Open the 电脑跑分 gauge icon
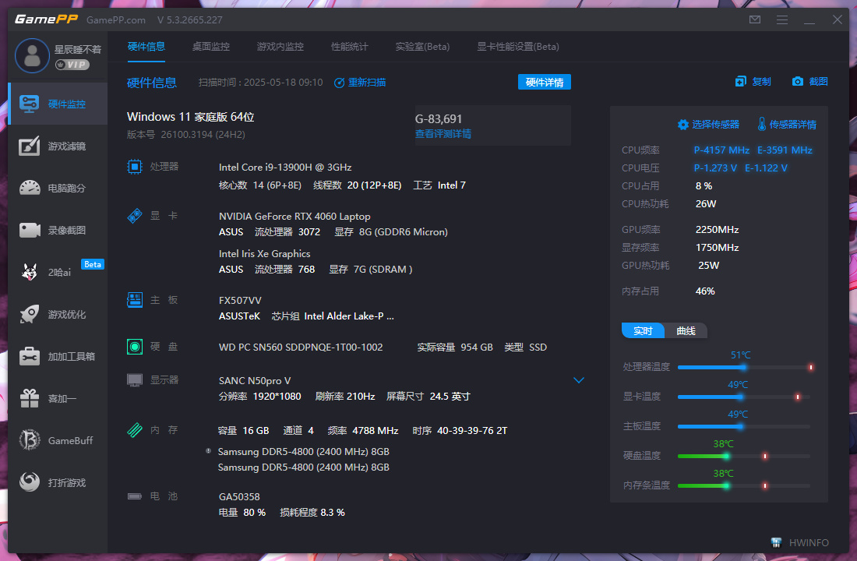The width and height of the screenshot is (857, 561). [30, 188]
